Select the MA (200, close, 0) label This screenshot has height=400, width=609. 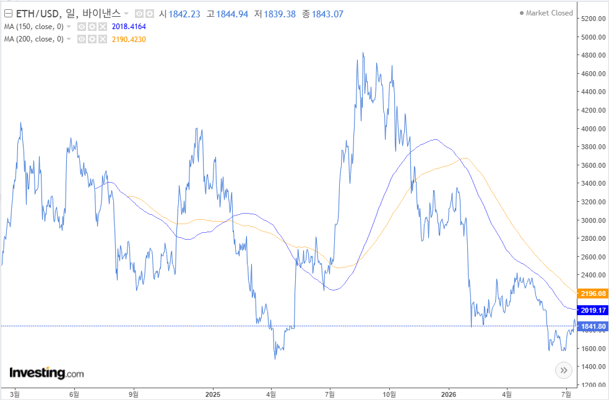(34, 39)
